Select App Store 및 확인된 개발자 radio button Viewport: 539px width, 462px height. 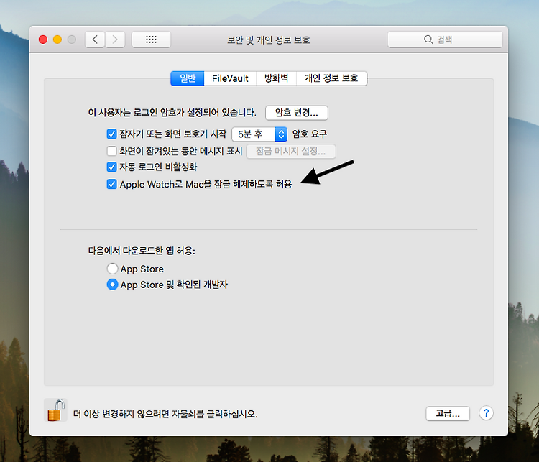click(x=112, y=285)
